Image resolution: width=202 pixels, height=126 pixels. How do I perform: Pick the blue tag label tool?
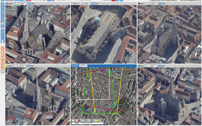point(3,41)
